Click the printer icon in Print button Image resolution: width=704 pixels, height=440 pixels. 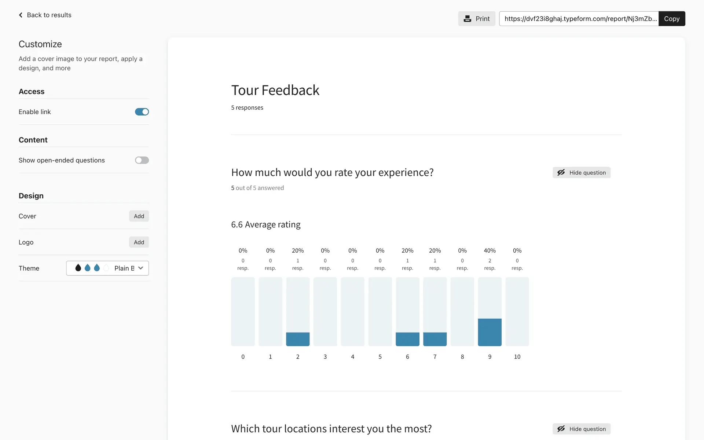pos(467,19)
